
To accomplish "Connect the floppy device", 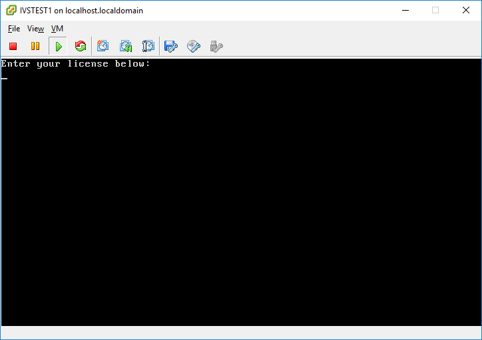I will click(x=171, y=47).
